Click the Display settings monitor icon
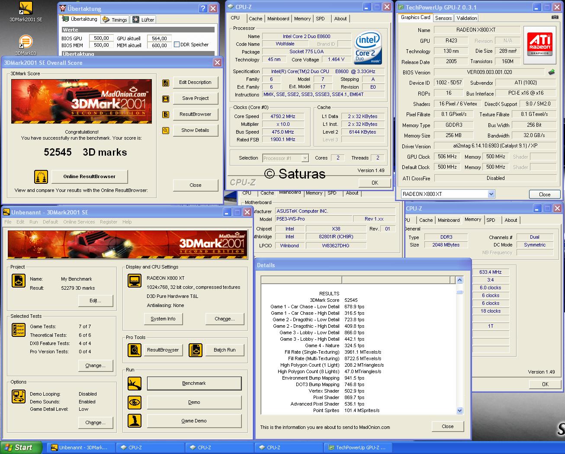 [x=135, y=281]
